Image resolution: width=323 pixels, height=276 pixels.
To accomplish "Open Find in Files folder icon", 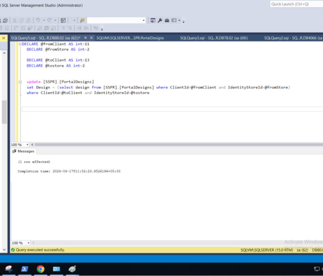I will [82, 21].
